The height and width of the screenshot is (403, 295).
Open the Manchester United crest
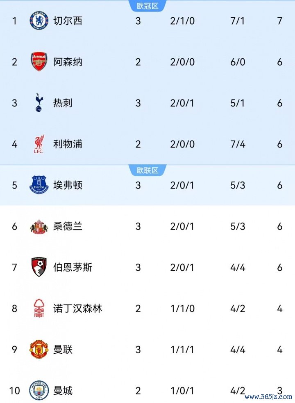pyautogui.click(x=39, y=349)
